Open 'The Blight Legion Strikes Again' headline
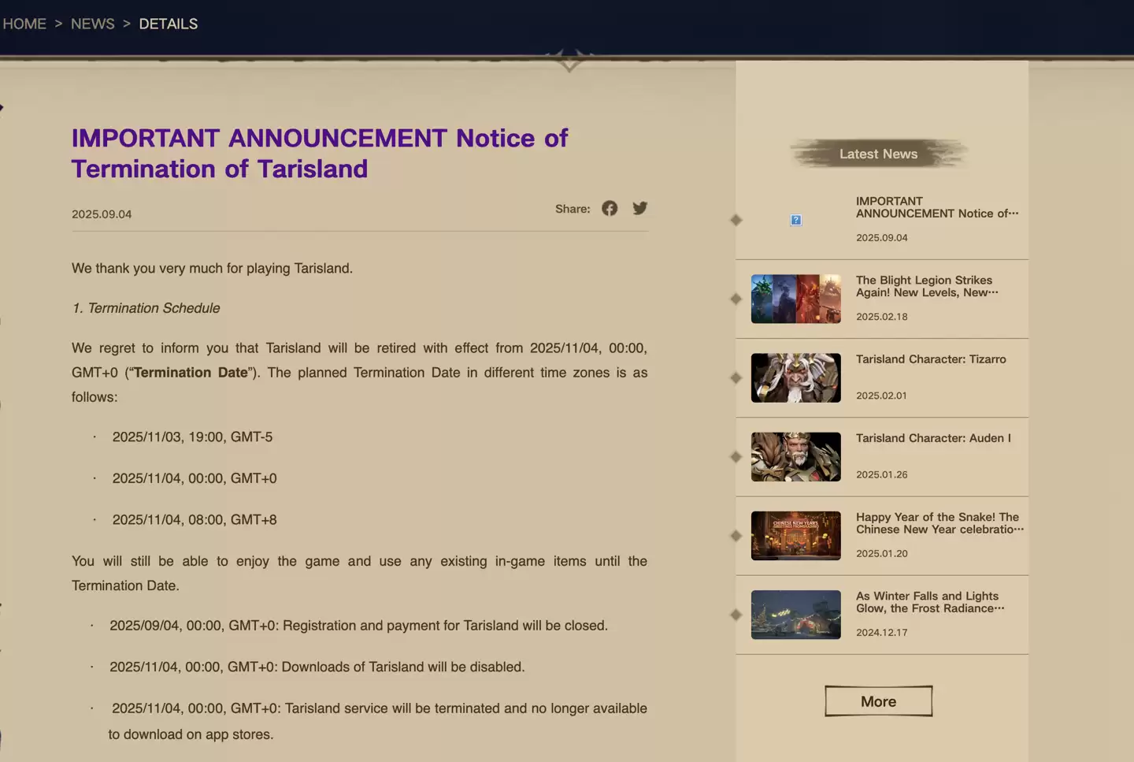 [926, 286]
